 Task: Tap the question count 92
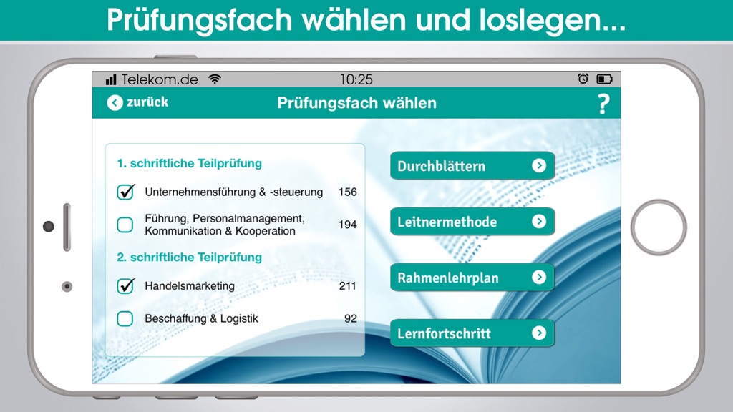(351, 318)
